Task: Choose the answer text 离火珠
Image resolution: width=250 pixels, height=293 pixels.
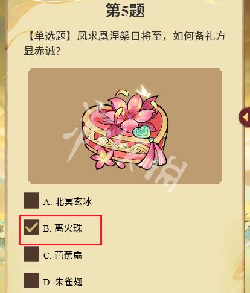Action: pos(68,228)
